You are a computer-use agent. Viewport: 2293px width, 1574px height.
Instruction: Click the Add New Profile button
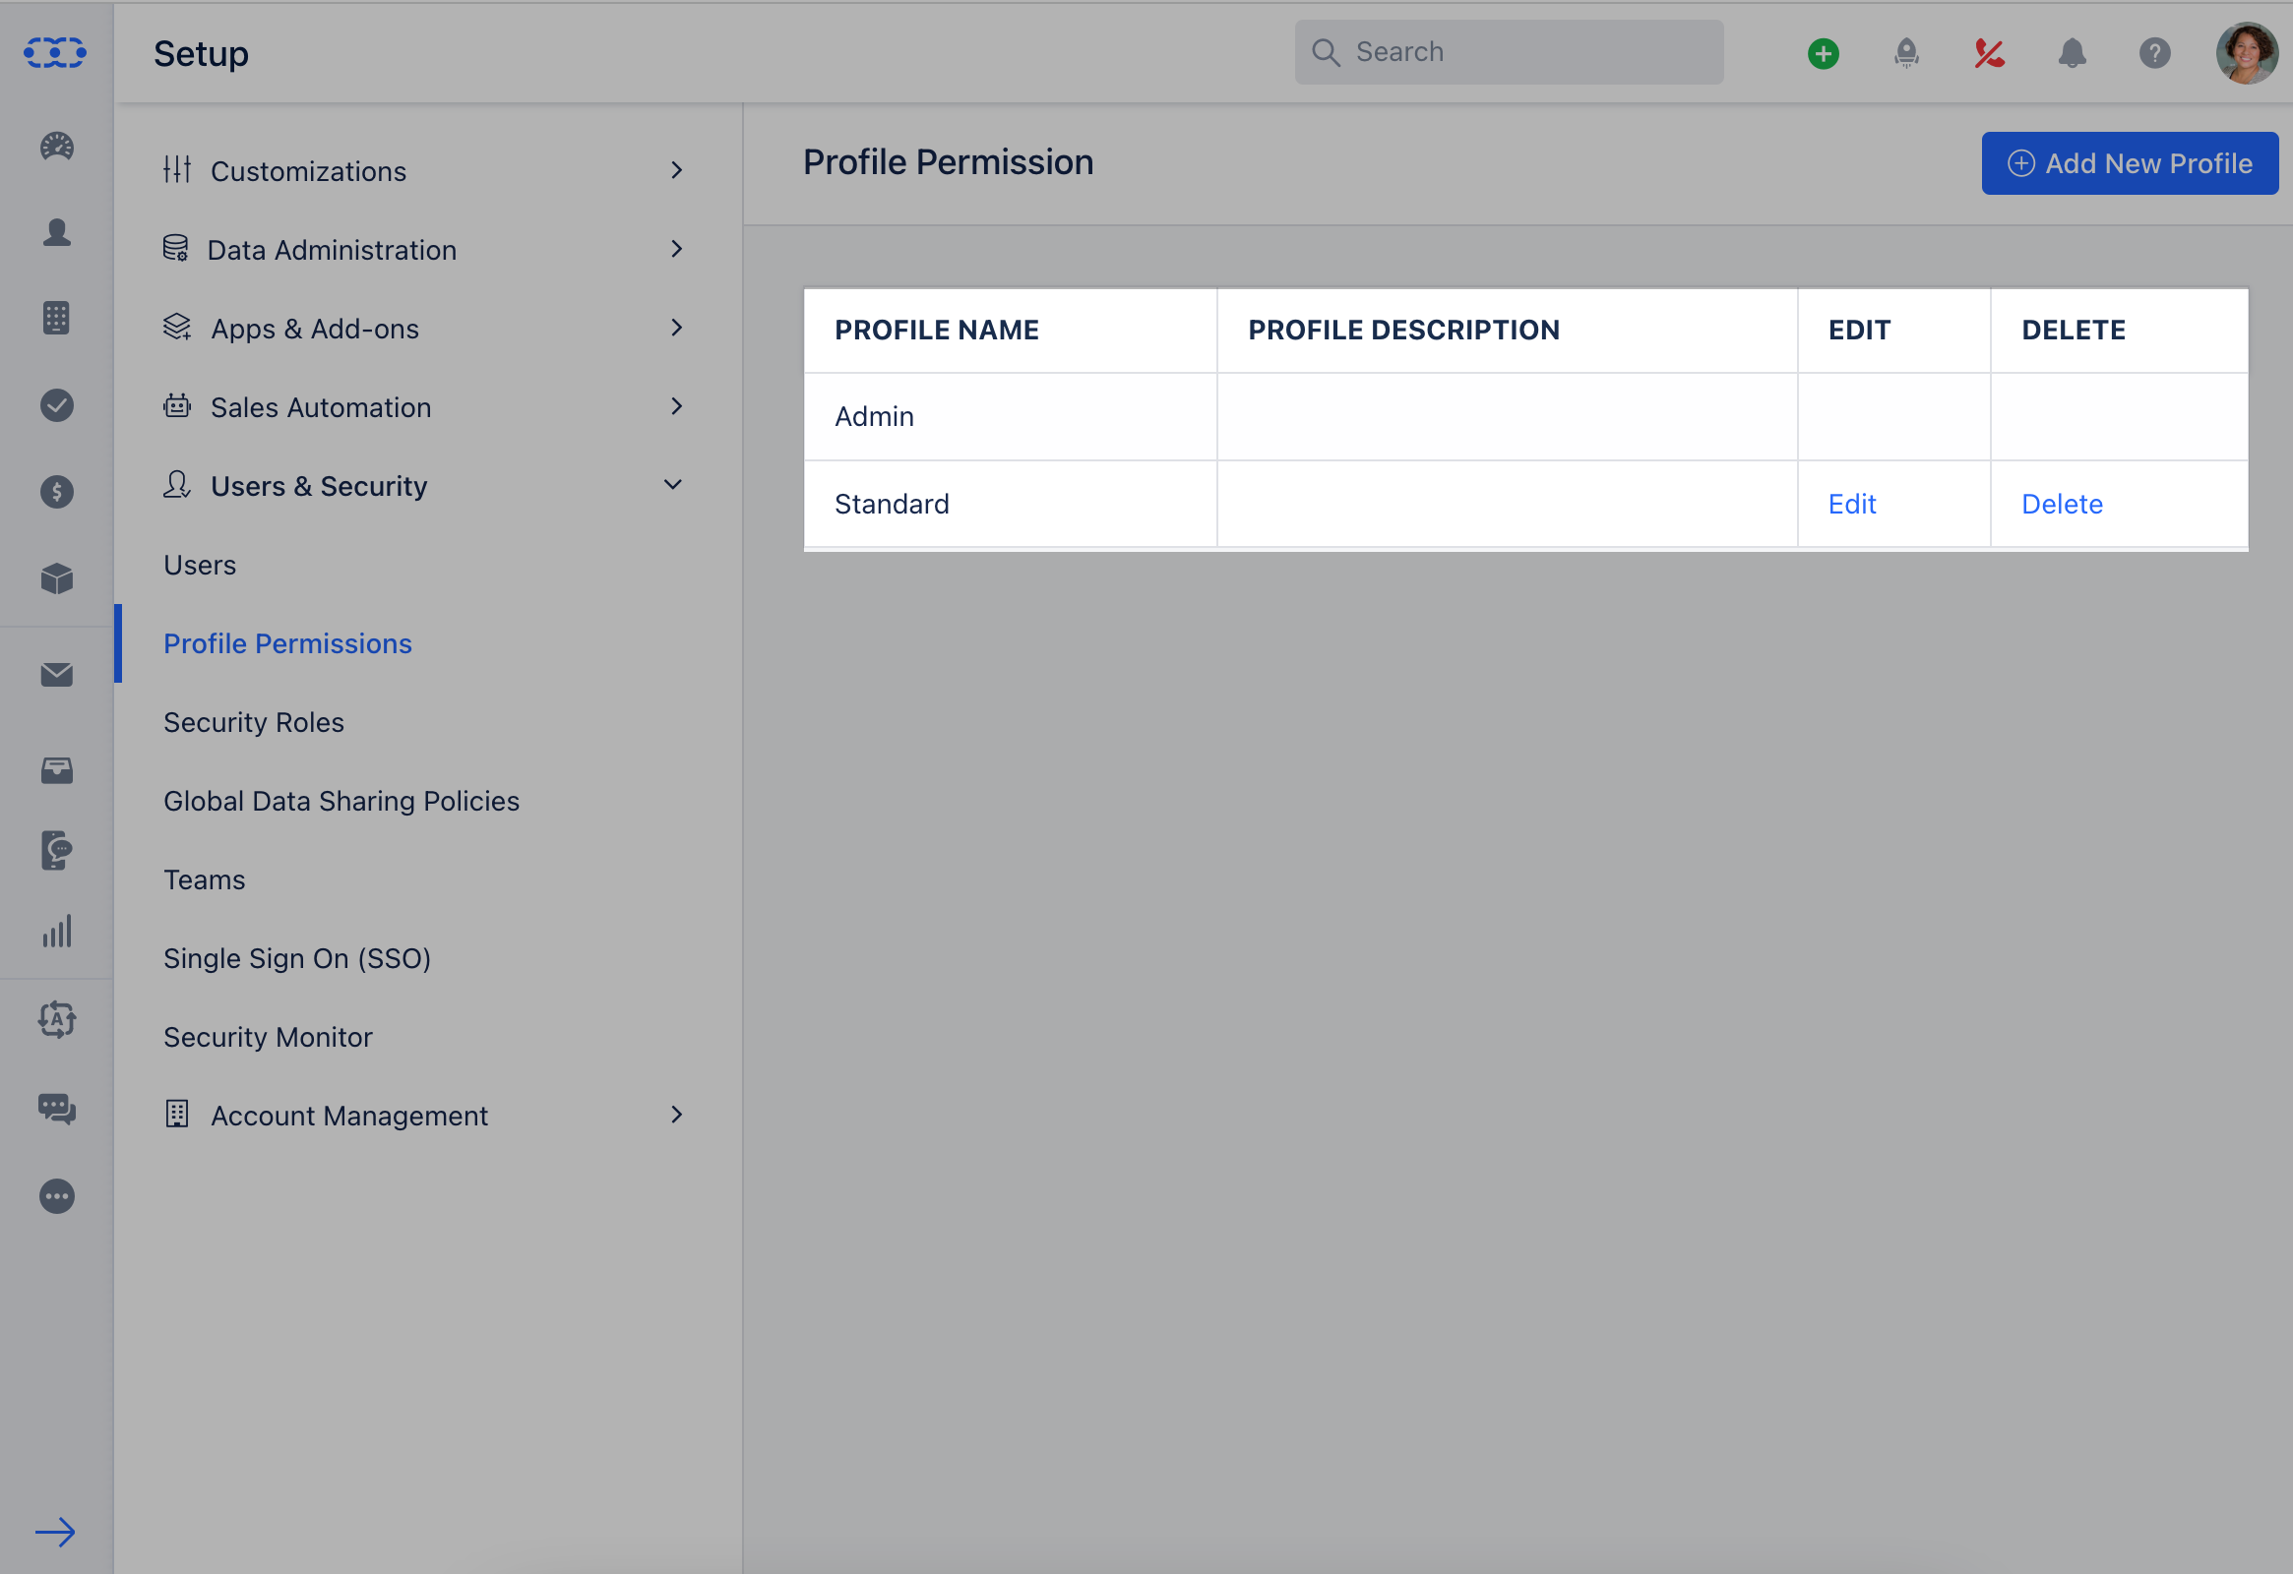[2131, 163]
